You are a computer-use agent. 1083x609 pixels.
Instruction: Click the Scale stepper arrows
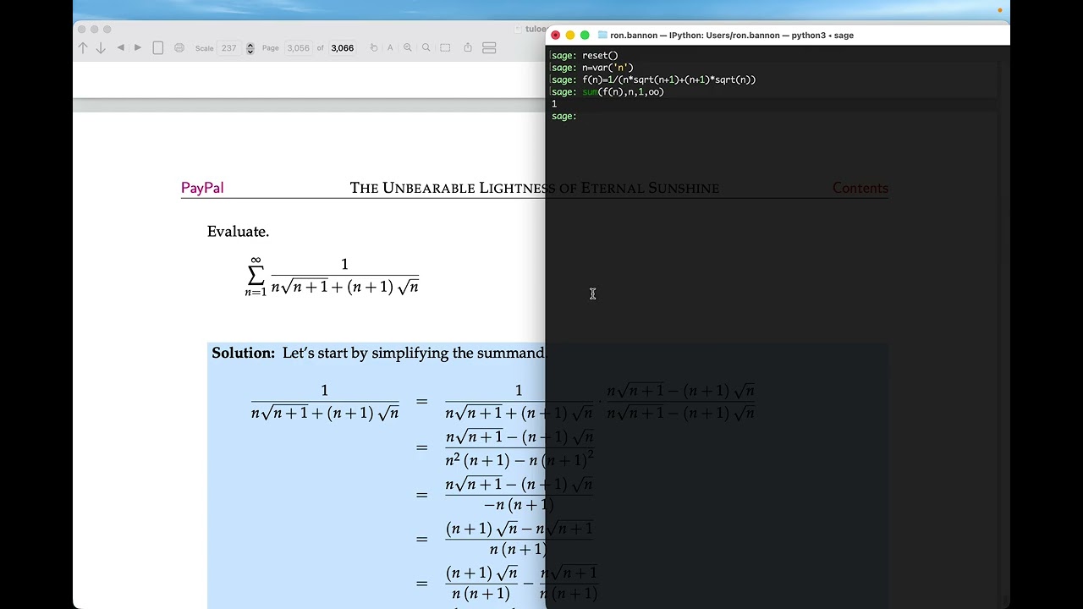pyautogui.click(x=250, y=48)
